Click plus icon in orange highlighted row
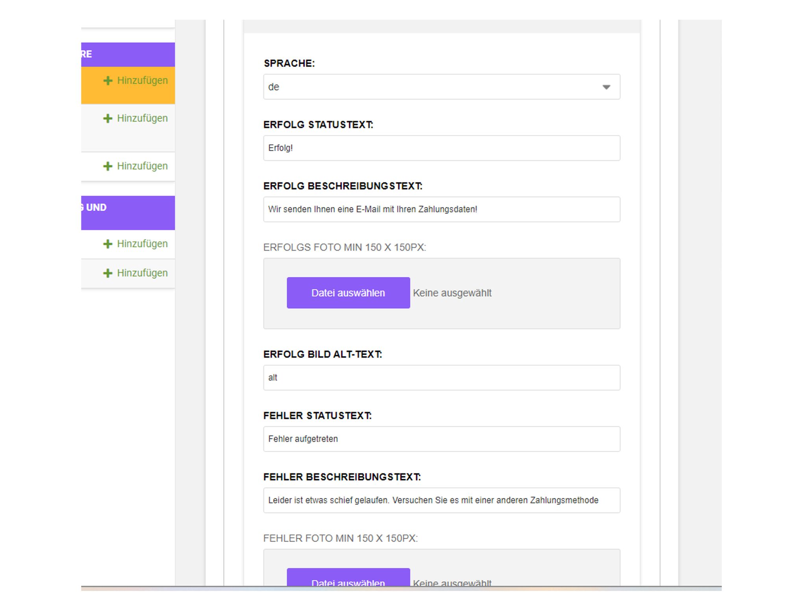The image size is (803, 613). pyautogui.click(x=107, y=81)
